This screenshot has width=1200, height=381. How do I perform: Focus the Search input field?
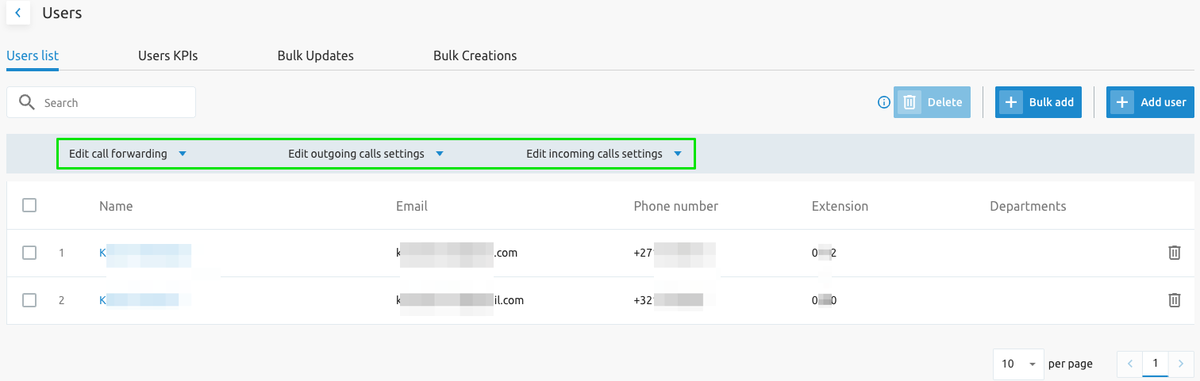tap(101, 102)
